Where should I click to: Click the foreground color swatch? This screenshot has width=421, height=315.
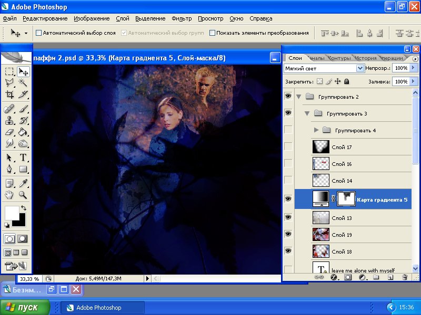pyautogui.click(x=12, y=213)
